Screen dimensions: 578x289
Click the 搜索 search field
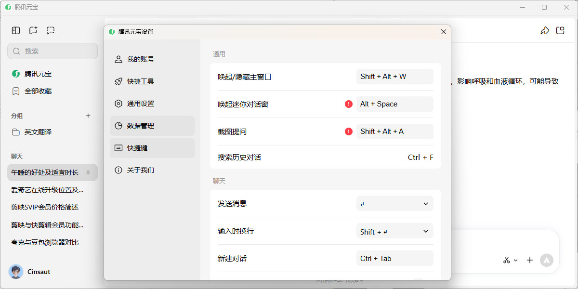pyautogui.click(x=53, y=51)
